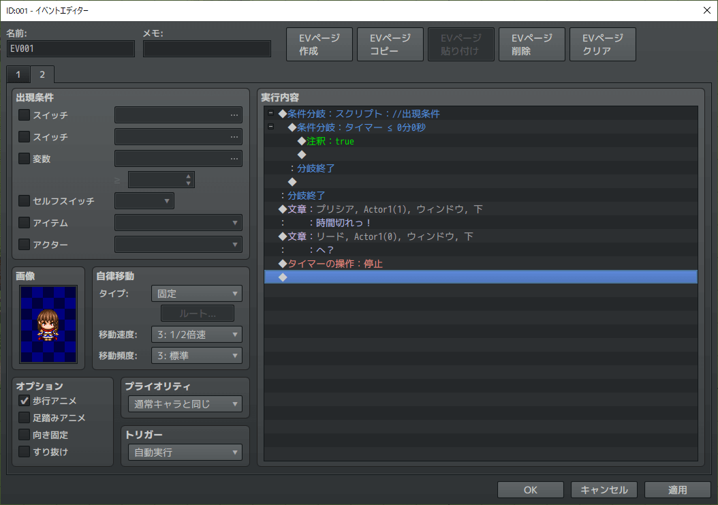
Task: Click the 名前 input field with EV001
Action: pos(71,49)
